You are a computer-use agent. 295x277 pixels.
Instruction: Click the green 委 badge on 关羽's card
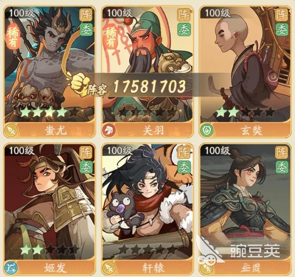point(184,30)
